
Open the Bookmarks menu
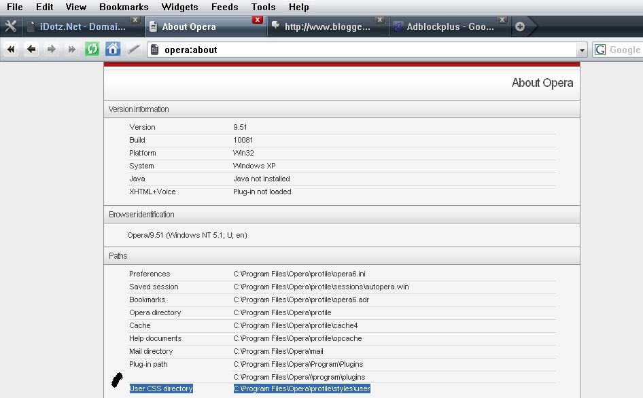(x=124, y=7)
